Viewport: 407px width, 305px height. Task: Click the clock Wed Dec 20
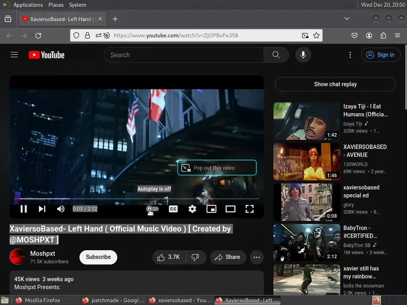coord(383,5)
